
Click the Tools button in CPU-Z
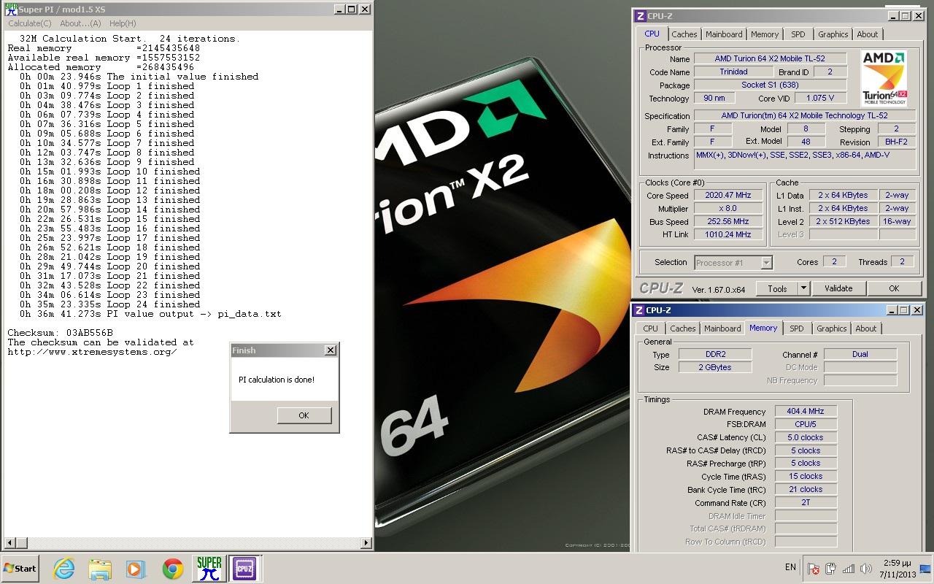point(777,288)
